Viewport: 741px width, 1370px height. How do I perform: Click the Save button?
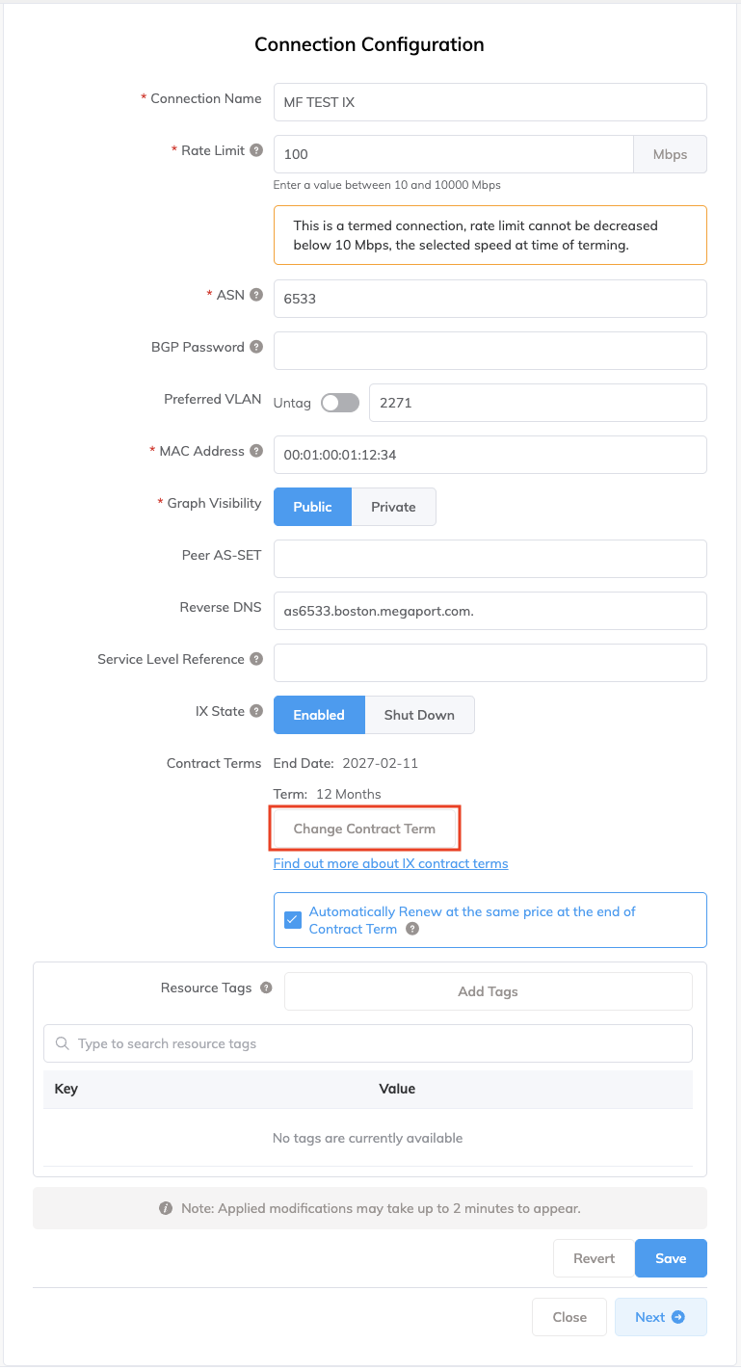tap(671, 1258)
